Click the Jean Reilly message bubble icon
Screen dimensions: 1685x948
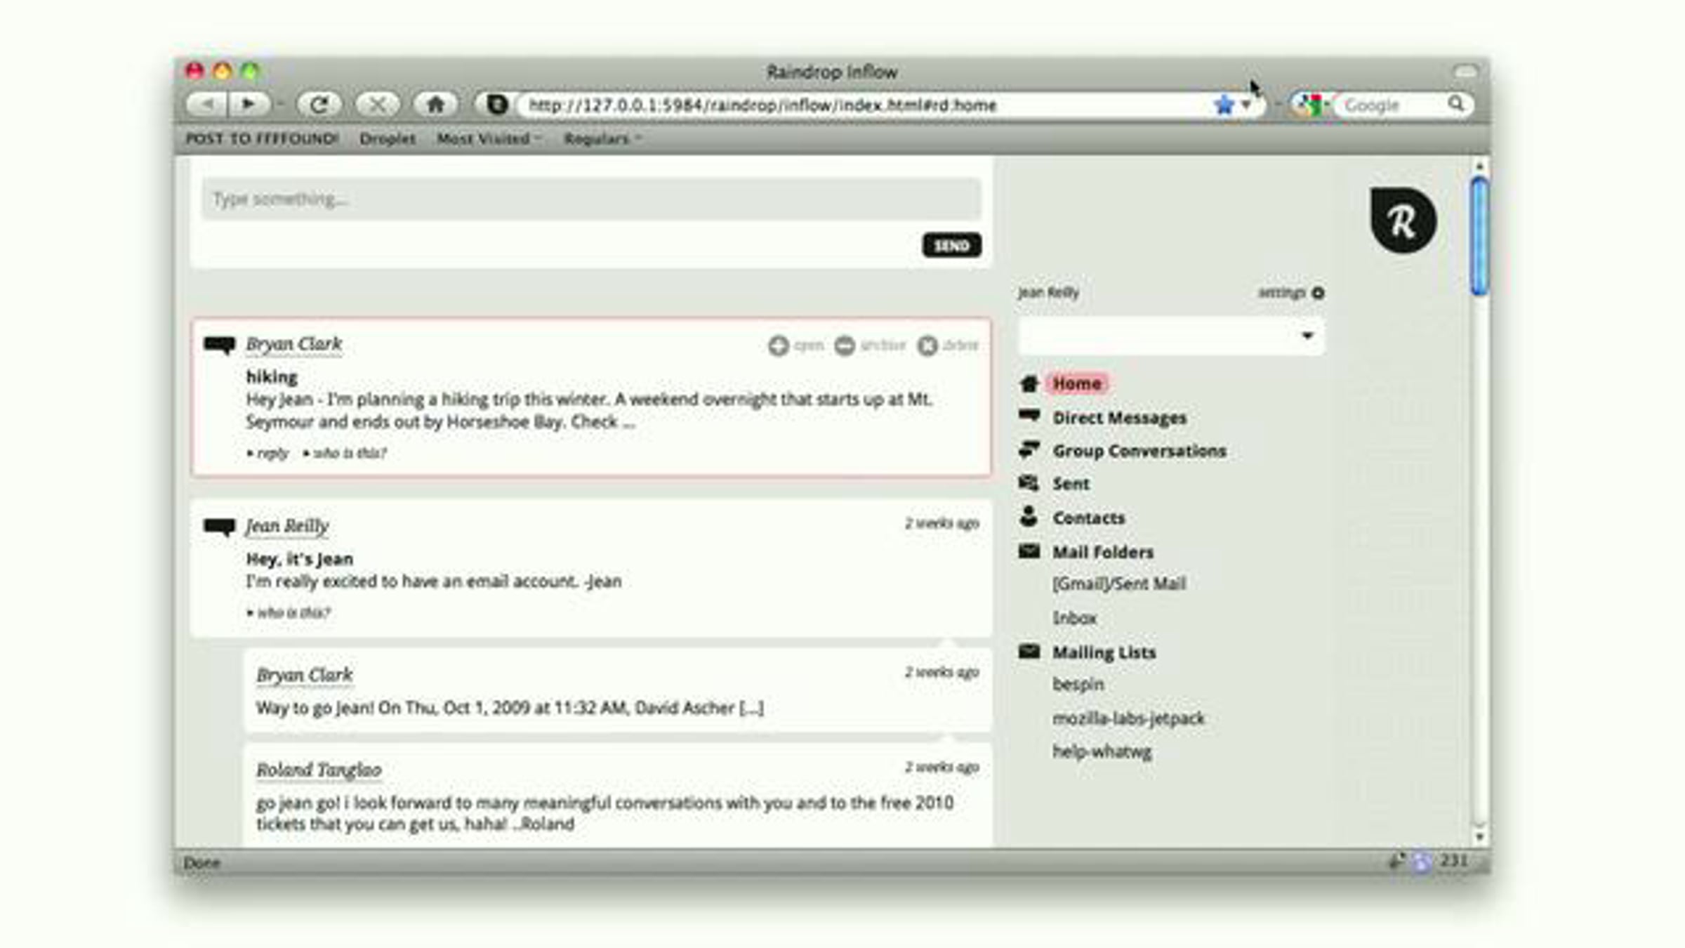click(220, 527)
